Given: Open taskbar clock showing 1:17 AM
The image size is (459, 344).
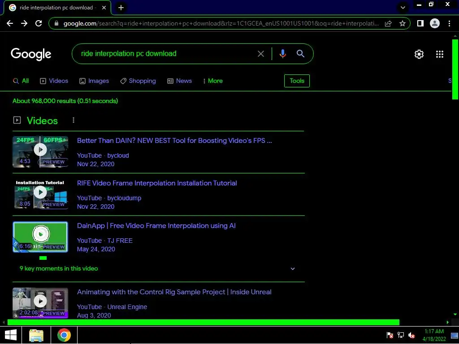Looking at the screenshot, I should tap(434, 335).
